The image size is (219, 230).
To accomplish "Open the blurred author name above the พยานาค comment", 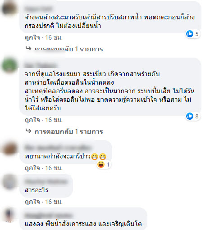I will [58, 148].
